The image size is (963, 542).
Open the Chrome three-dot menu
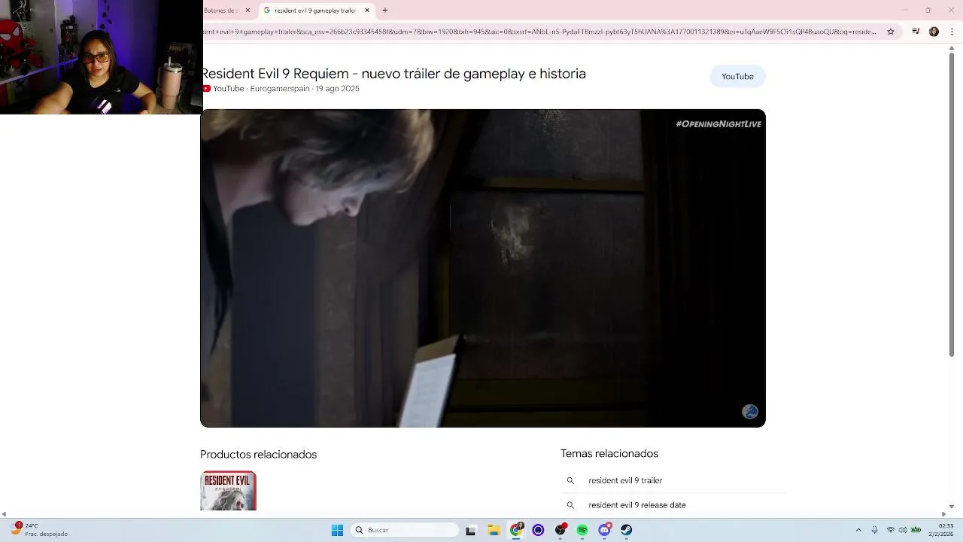click(952, 32)
